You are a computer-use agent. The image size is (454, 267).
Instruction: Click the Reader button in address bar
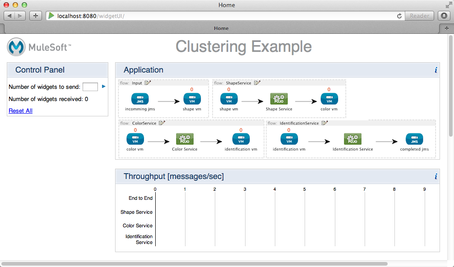pos(419,16)
